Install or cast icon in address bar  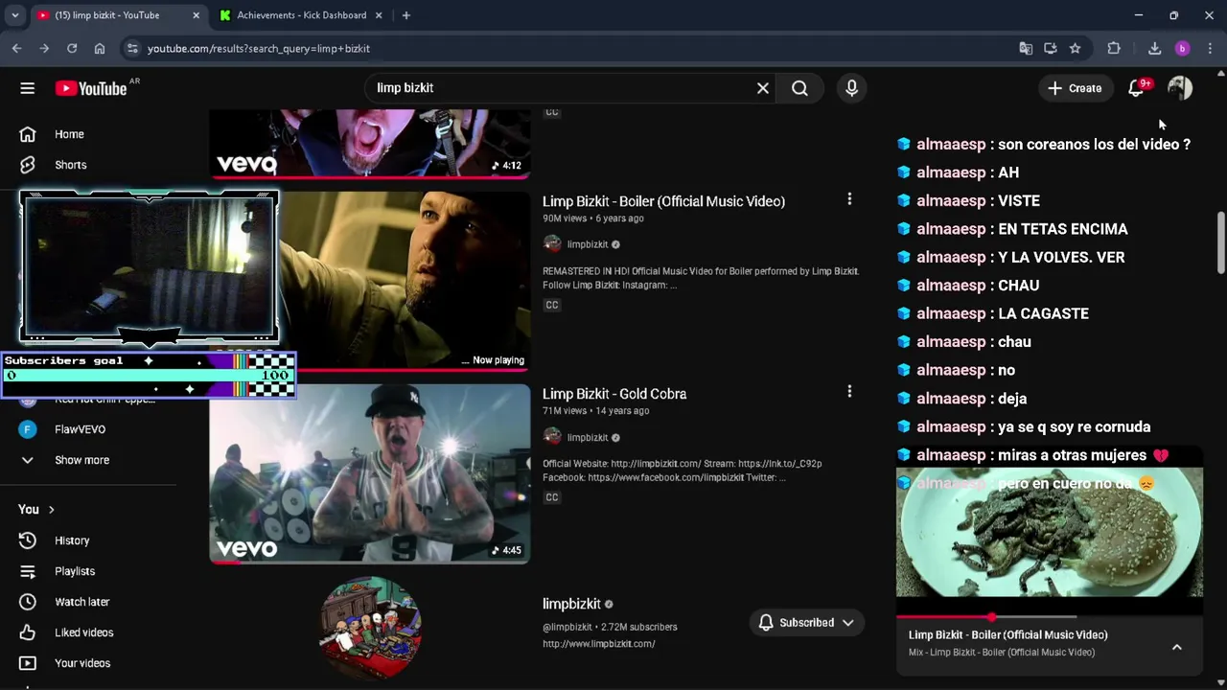pyautogui.click(x=1051, y=48)
